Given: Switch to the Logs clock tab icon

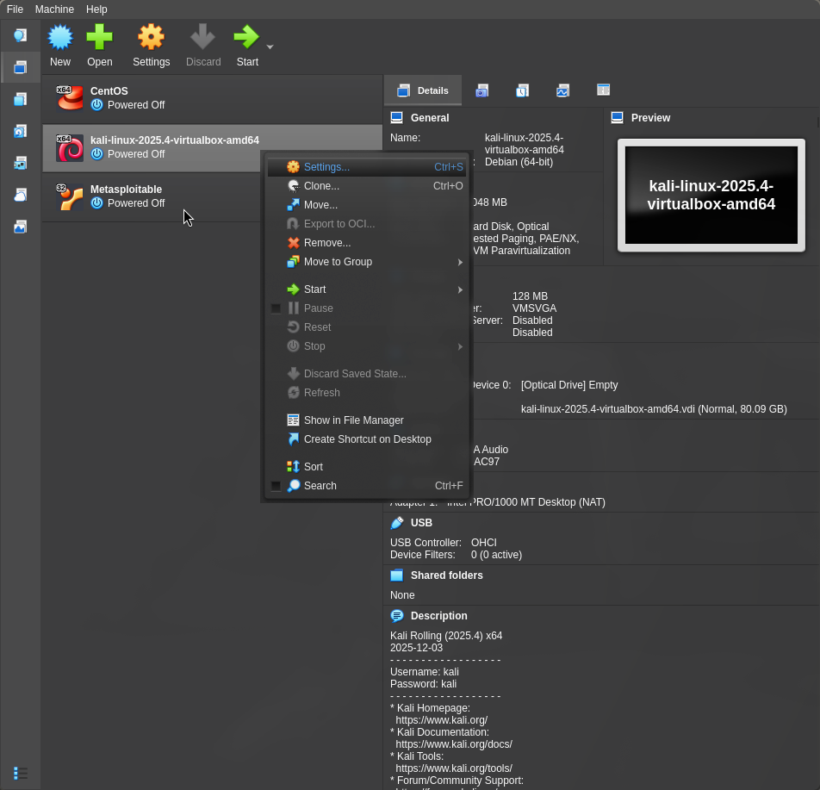Looking at the screenshot, I should 523,90.
